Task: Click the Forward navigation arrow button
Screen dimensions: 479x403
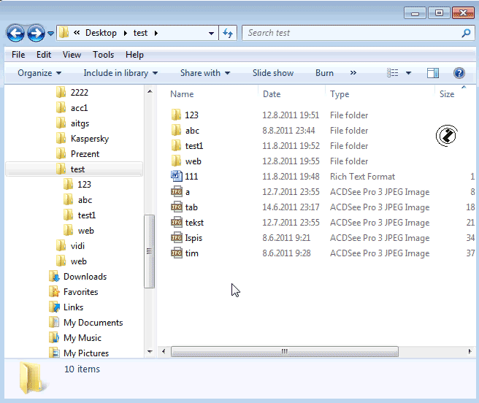Action: (x=36, y=34)
